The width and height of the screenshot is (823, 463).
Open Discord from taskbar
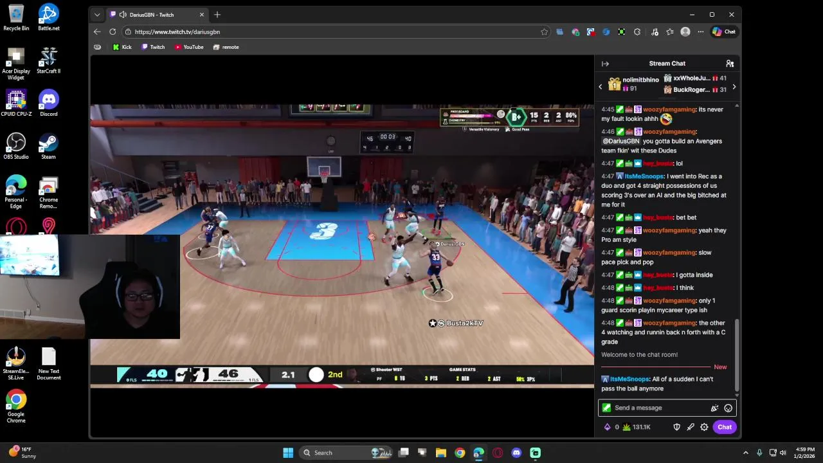click(516, 453)
